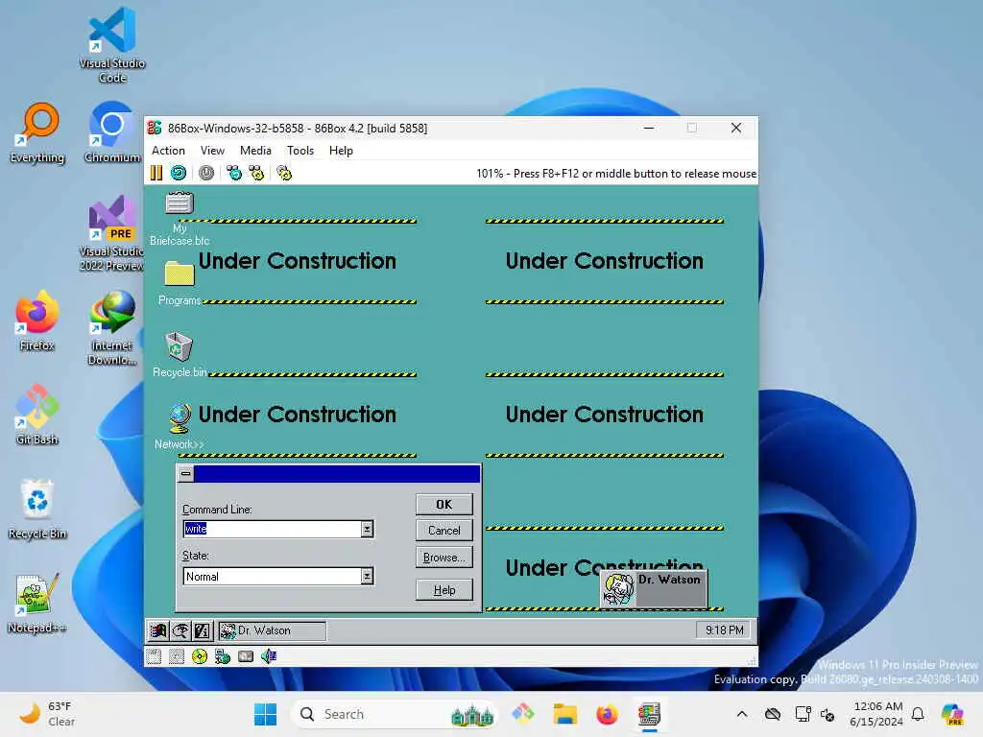The image size is (983, 737).
Task: Click the sound speaker status bar icon
Action: (x=269, y=656)
